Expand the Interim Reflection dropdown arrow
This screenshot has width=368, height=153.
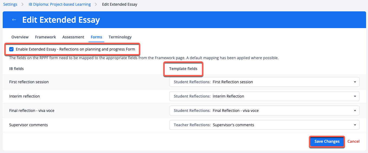click(355, 96)
